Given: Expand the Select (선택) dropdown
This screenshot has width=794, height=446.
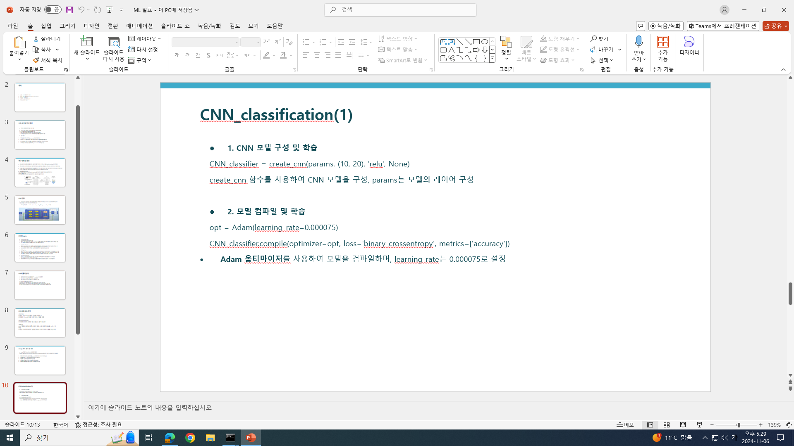Looking at the screenshot, I should click(x=603, y=60).
